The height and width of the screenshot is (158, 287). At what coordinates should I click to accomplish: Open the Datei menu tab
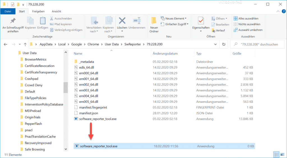click(x=8, y=11)
